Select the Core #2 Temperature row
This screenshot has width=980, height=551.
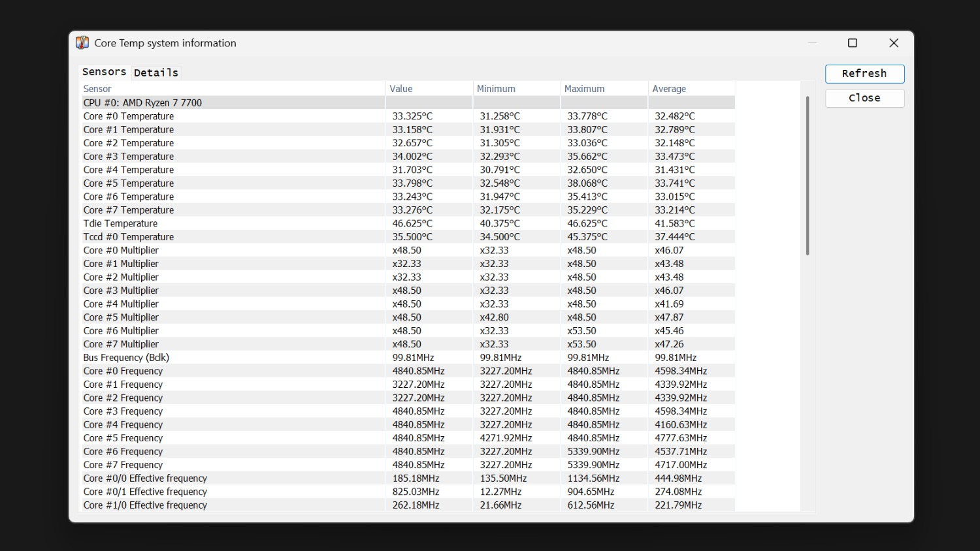pos(408,143)
